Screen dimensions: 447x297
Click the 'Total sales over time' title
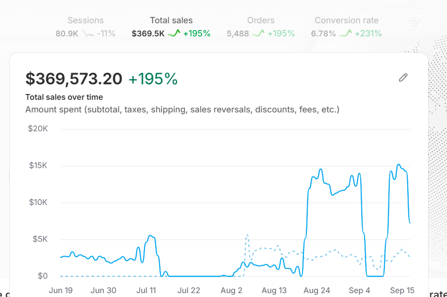point(64,97)
